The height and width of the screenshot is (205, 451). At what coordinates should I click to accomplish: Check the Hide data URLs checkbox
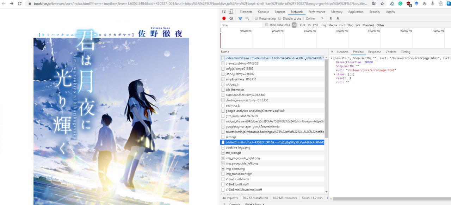[x=267, y=25]
